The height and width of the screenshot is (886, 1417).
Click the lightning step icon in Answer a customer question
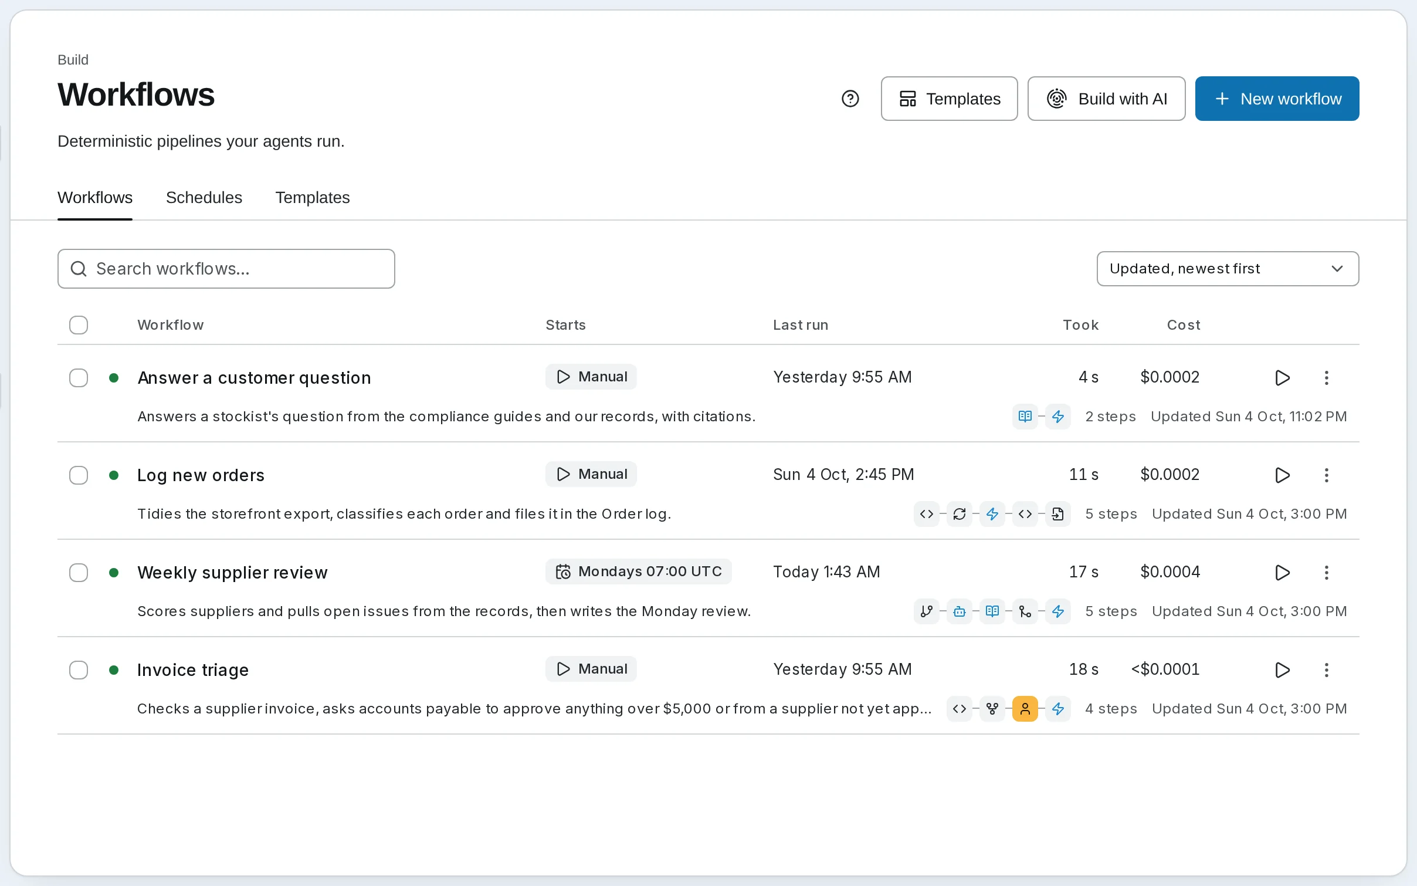pos(1057,417)
